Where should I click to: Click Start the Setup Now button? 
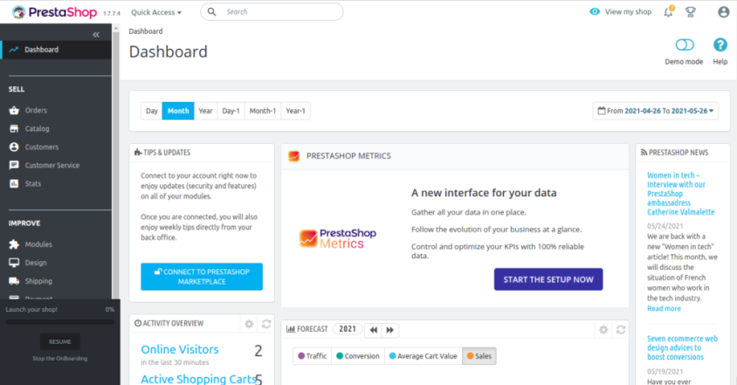click(x=548, y=279)
